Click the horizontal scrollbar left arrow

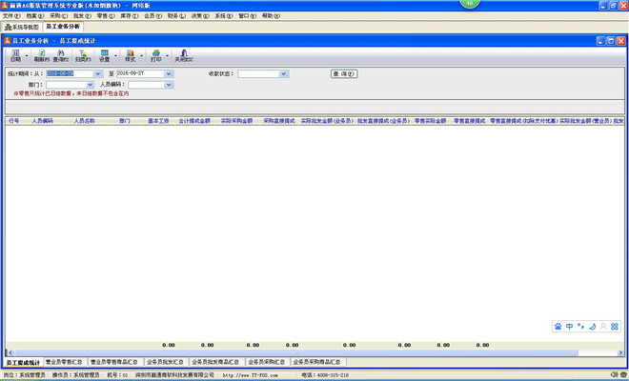click(x=10, y=353)
